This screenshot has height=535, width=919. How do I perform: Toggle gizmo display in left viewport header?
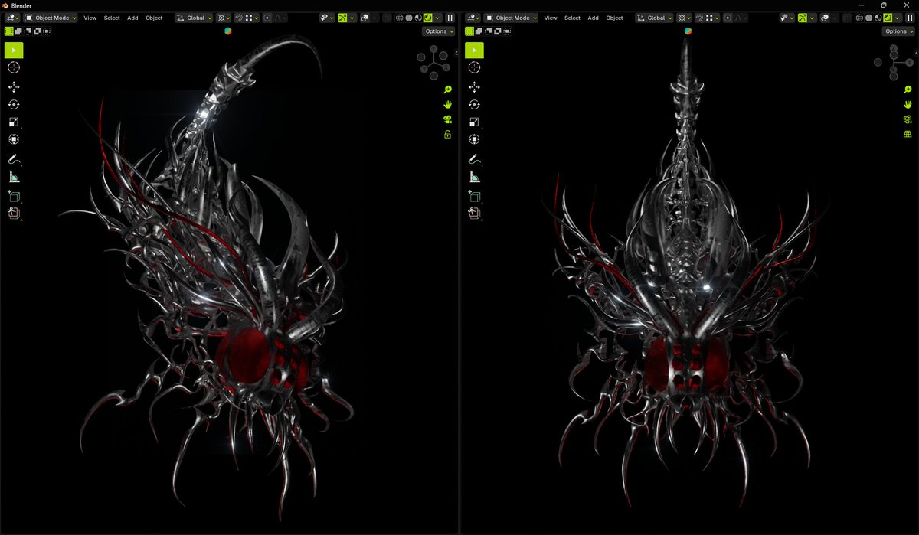[x=342, y=18]
